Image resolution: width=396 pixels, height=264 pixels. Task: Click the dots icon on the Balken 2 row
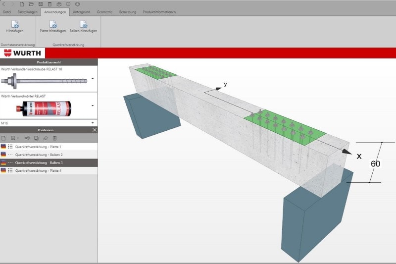pos(10,155)
